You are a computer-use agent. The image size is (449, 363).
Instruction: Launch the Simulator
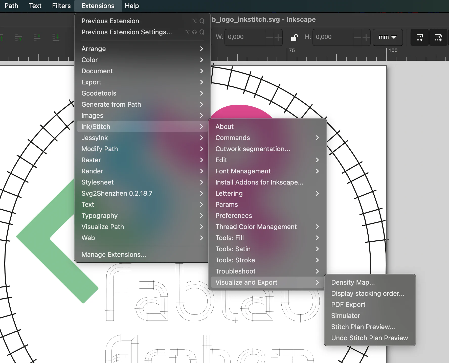click(370, 316)
